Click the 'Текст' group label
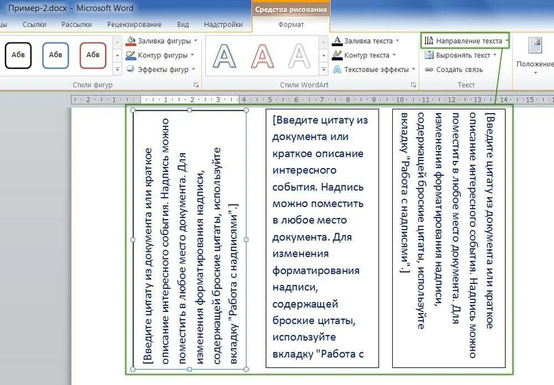This screenshot has width=554, height=385. coord(466,85)
